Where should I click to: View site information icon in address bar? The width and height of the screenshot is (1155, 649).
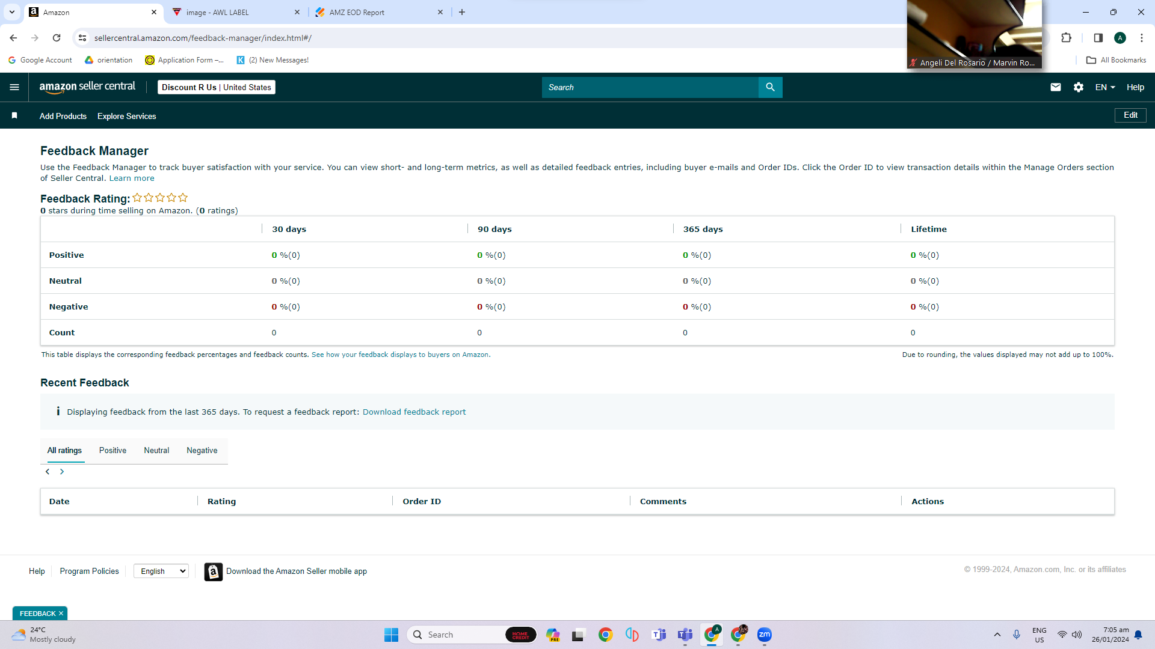click(x=82, y=38)
